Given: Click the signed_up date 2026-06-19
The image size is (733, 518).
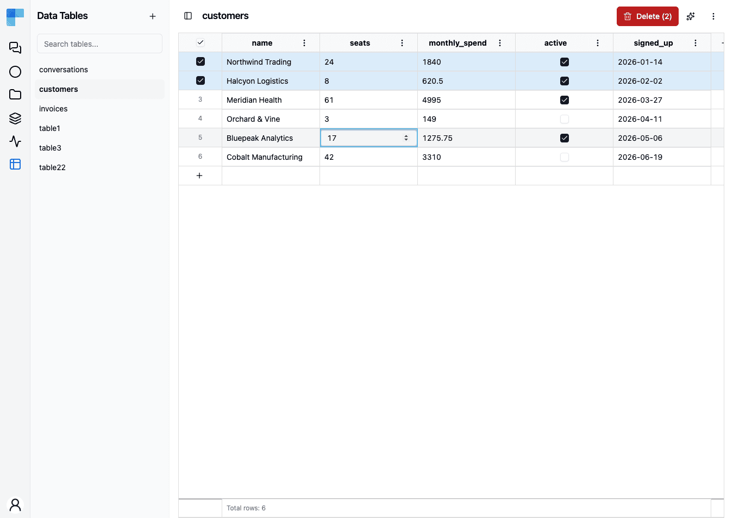Looking at the screenshot, I should pos(662,157).
